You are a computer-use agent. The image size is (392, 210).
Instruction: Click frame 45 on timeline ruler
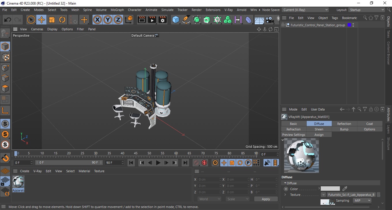tap(136, 153)
